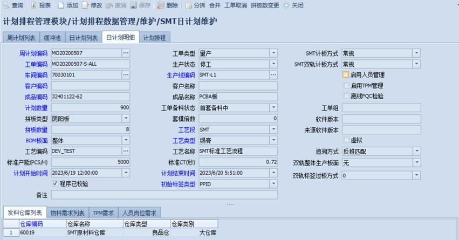Click the 拼板数变更 button

(x=265, y=5)
